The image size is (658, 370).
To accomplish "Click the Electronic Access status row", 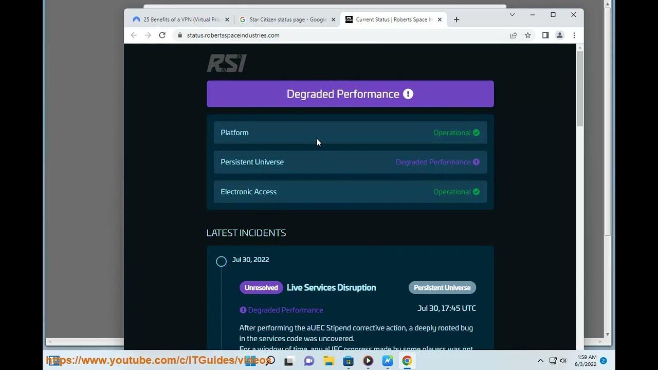I will pos(350,192).
